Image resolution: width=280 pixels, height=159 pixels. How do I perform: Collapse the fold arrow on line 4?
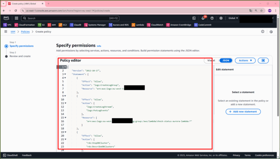coord(65,78)
